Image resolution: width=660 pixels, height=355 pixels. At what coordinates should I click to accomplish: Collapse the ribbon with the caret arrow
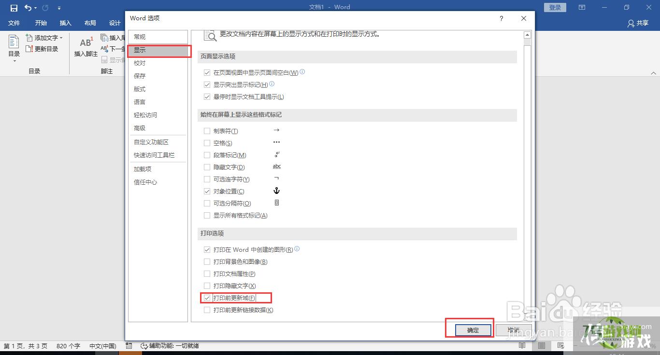point(654,72)
